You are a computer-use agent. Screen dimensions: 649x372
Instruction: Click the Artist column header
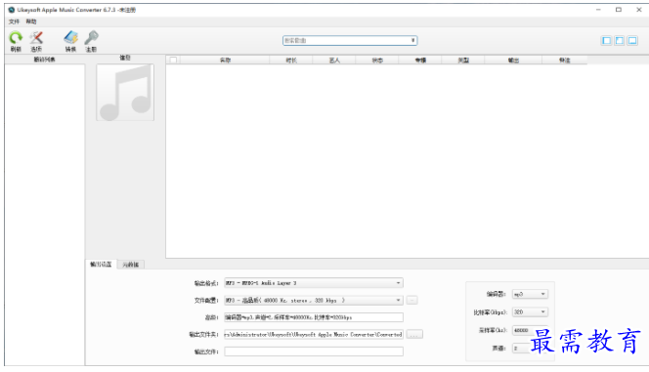coord(334,60)
